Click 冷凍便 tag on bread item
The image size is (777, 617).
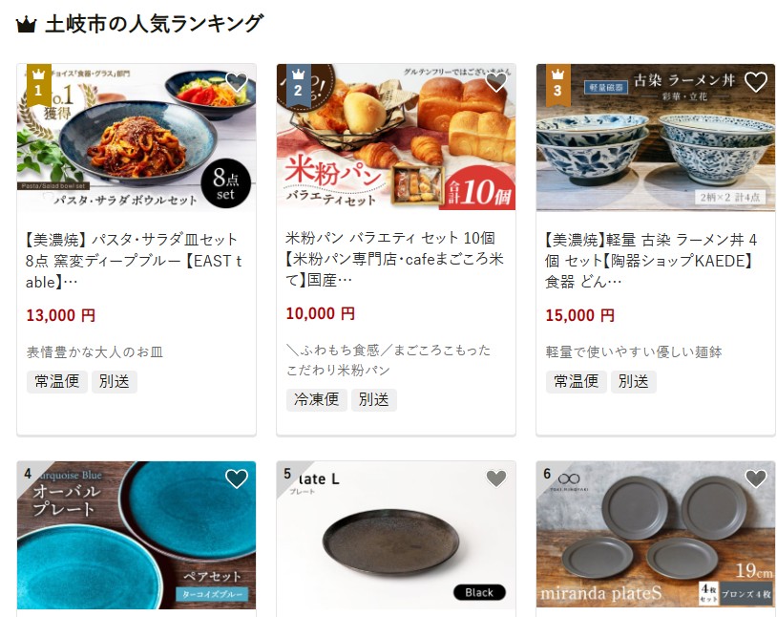click(316, 400)
